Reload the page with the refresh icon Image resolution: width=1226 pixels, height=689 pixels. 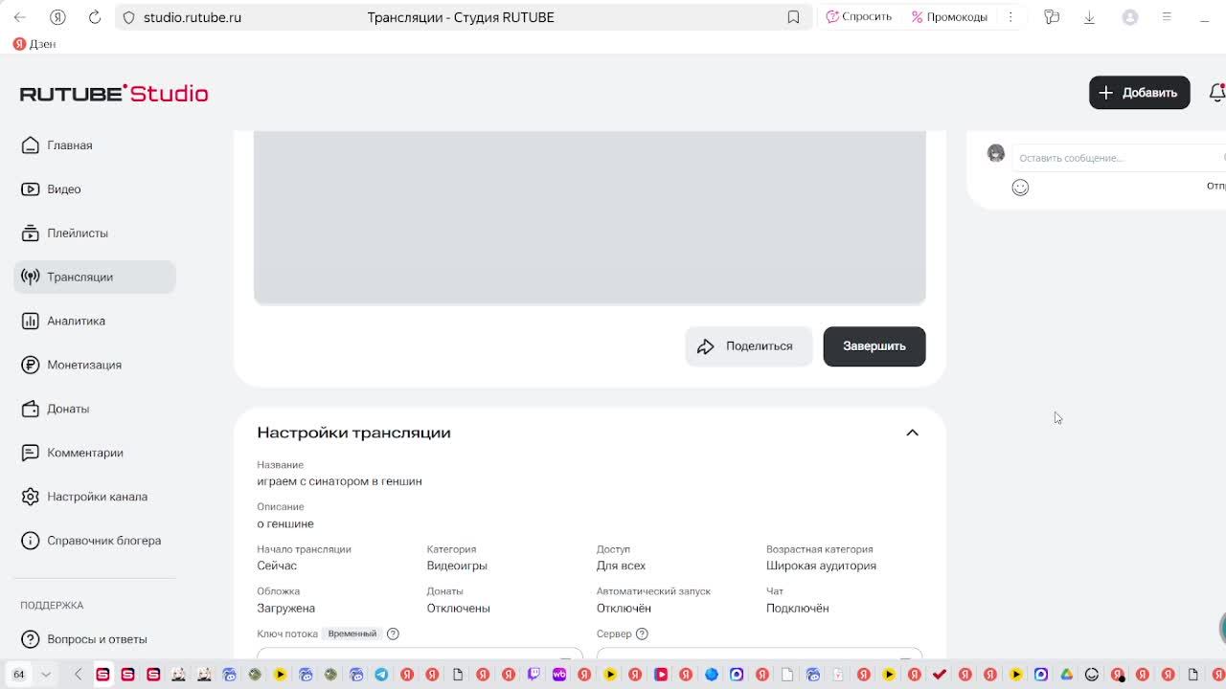click(x=95, y=17)
